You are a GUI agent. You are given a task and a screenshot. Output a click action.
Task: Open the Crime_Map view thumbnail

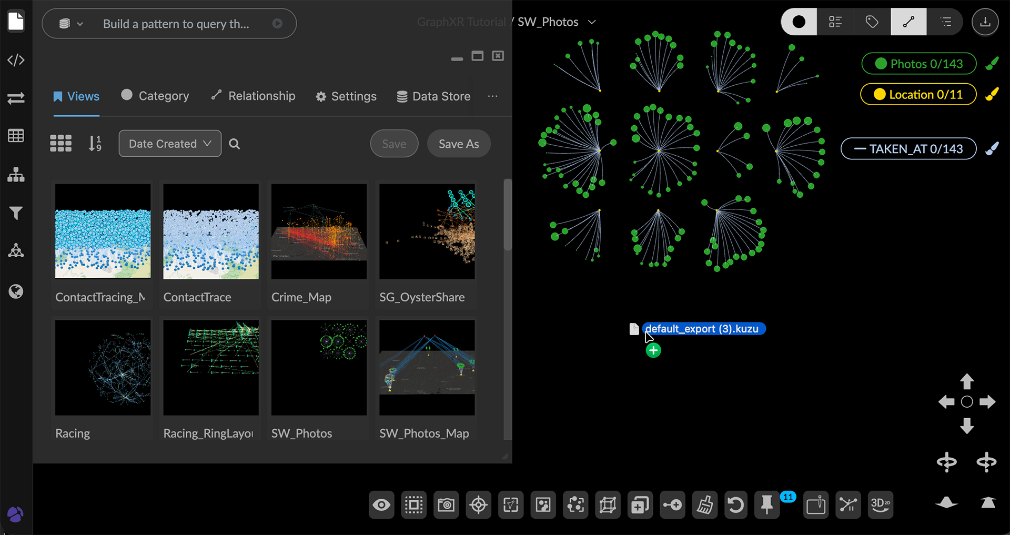(319, 231)
